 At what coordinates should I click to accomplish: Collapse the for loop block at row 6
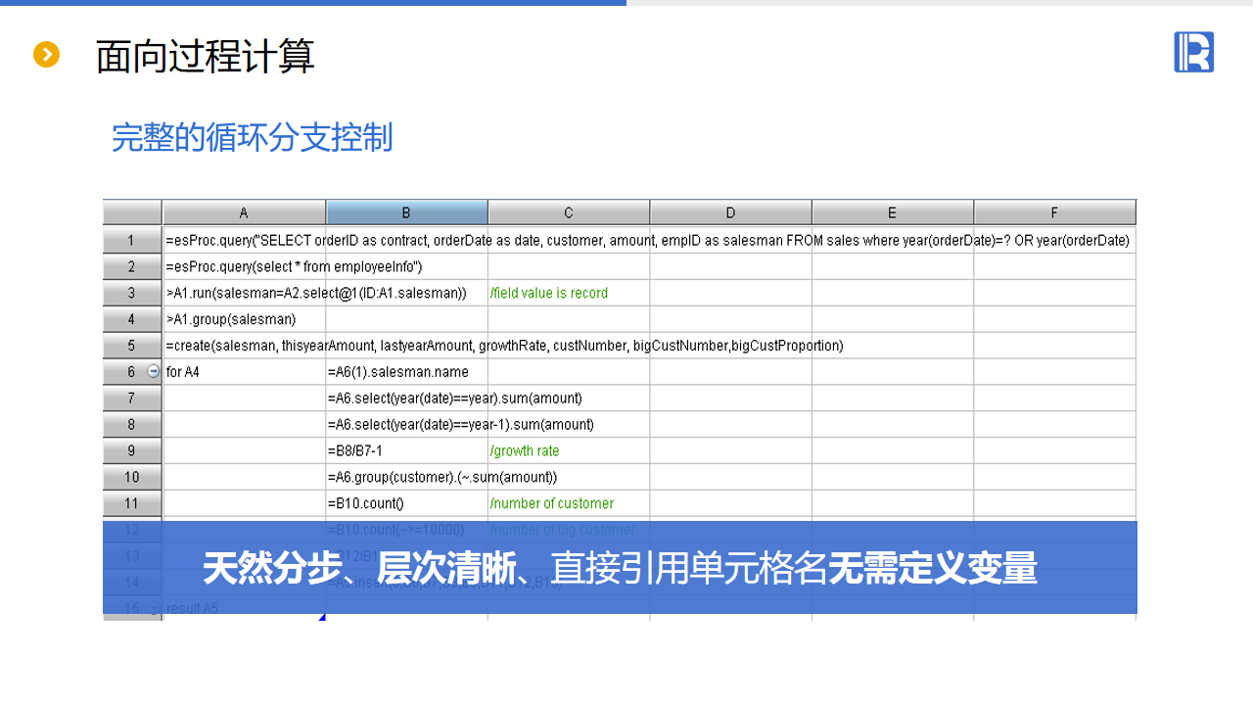click(x=153, y=372)
